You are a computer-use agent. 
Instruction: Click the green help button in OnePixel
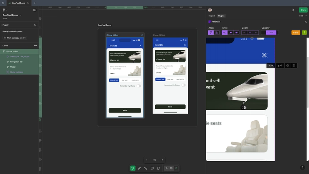tap(304, 32)
